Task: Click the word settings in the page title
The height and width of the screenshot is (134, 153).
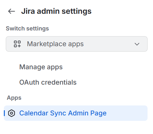Action: coord(76,12)
